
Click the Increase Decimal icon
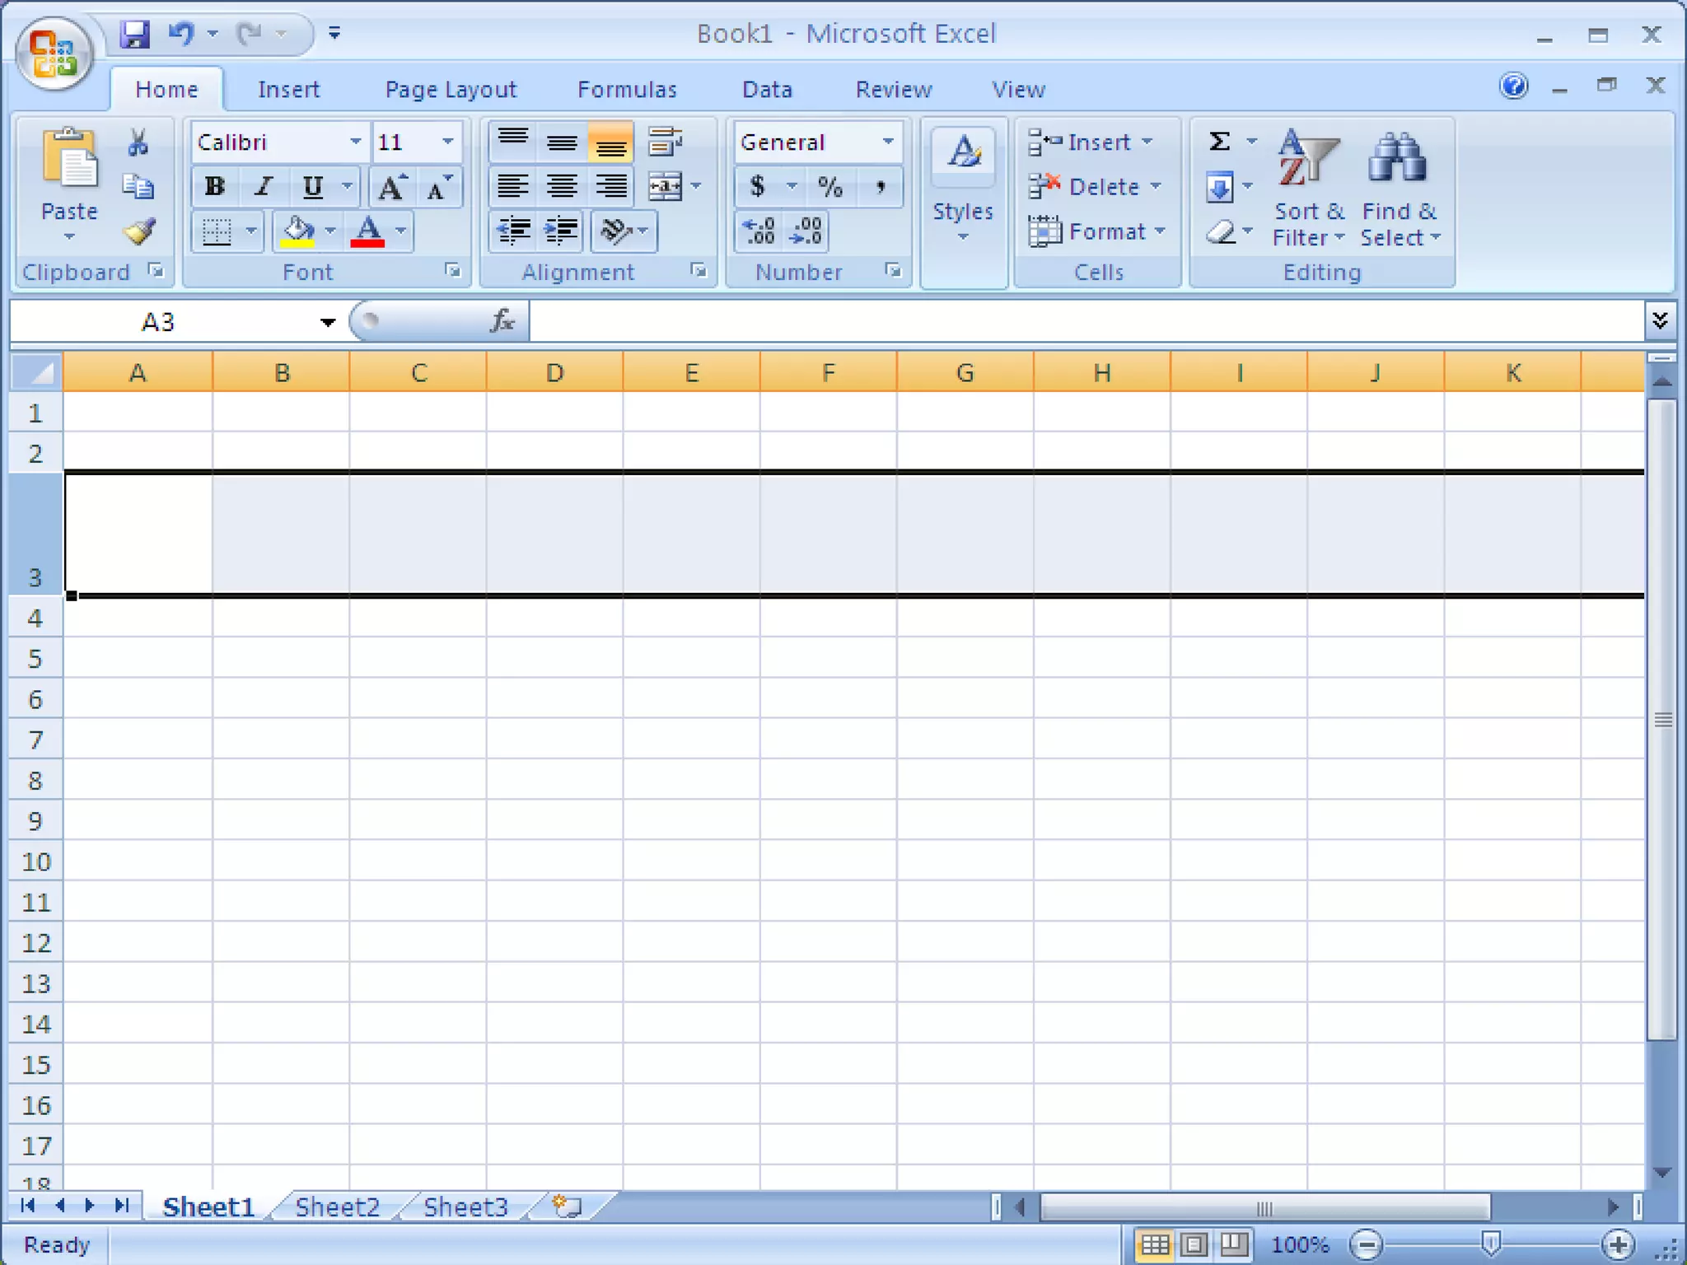pos(759,231)
